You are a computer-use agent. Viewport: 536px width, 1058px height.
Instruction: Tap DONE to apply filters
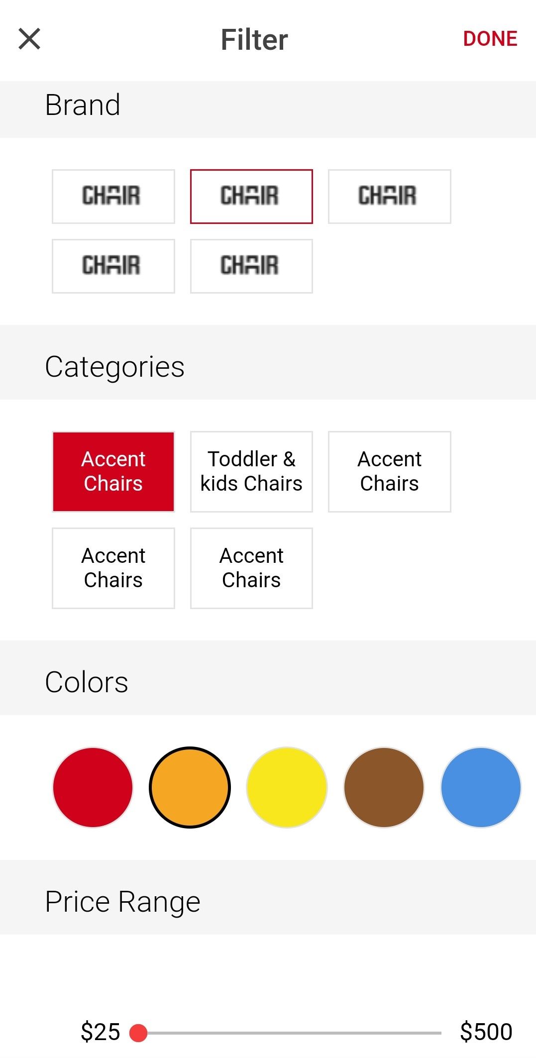(x=490, y=39)
